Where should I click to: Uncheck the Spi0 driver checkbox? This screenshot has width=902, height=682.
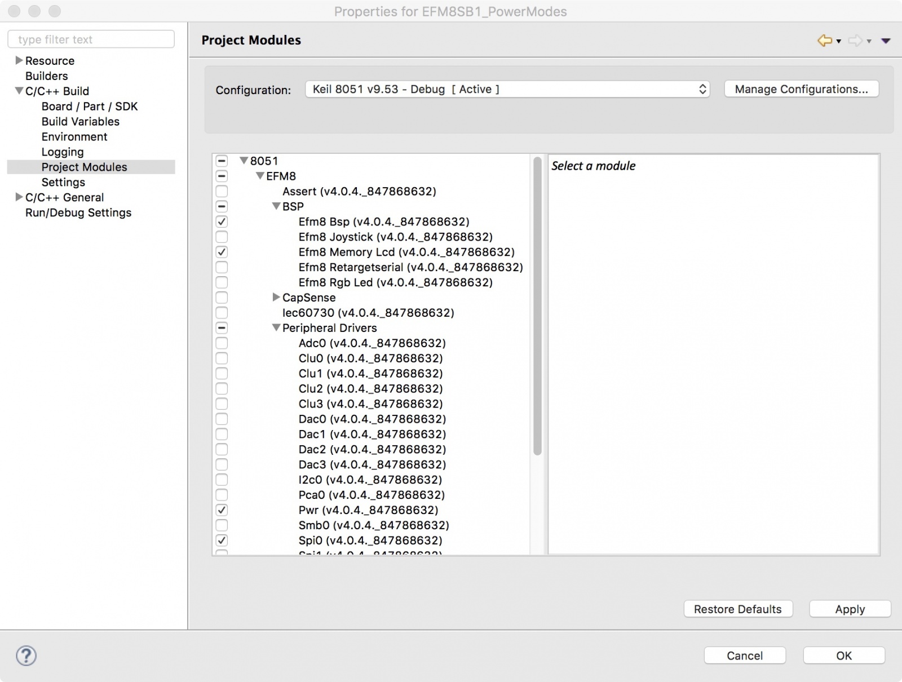[x=222, y=541]
